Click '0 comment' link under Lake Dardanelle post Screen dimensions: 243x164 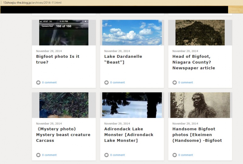tap(117, 82)
